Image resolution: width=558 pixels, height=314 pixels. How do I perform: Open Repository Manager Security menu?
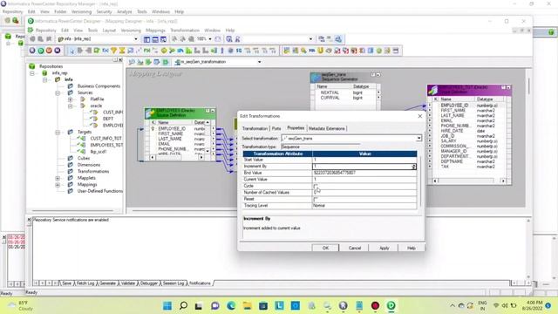coord(104,11)
